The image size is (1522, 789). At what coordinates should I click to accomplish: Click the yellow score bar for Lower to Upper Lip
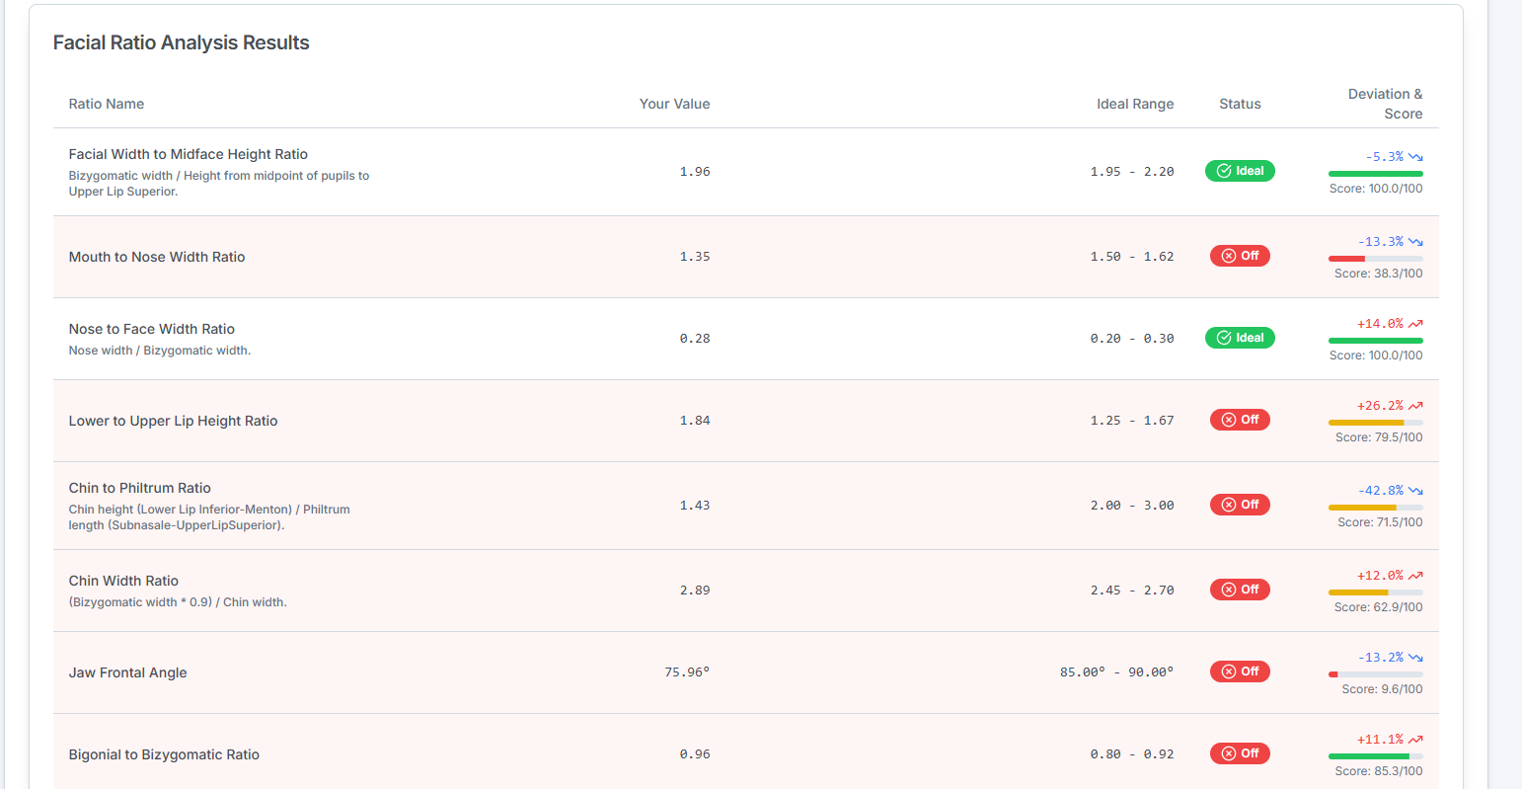coord(1376,423)
